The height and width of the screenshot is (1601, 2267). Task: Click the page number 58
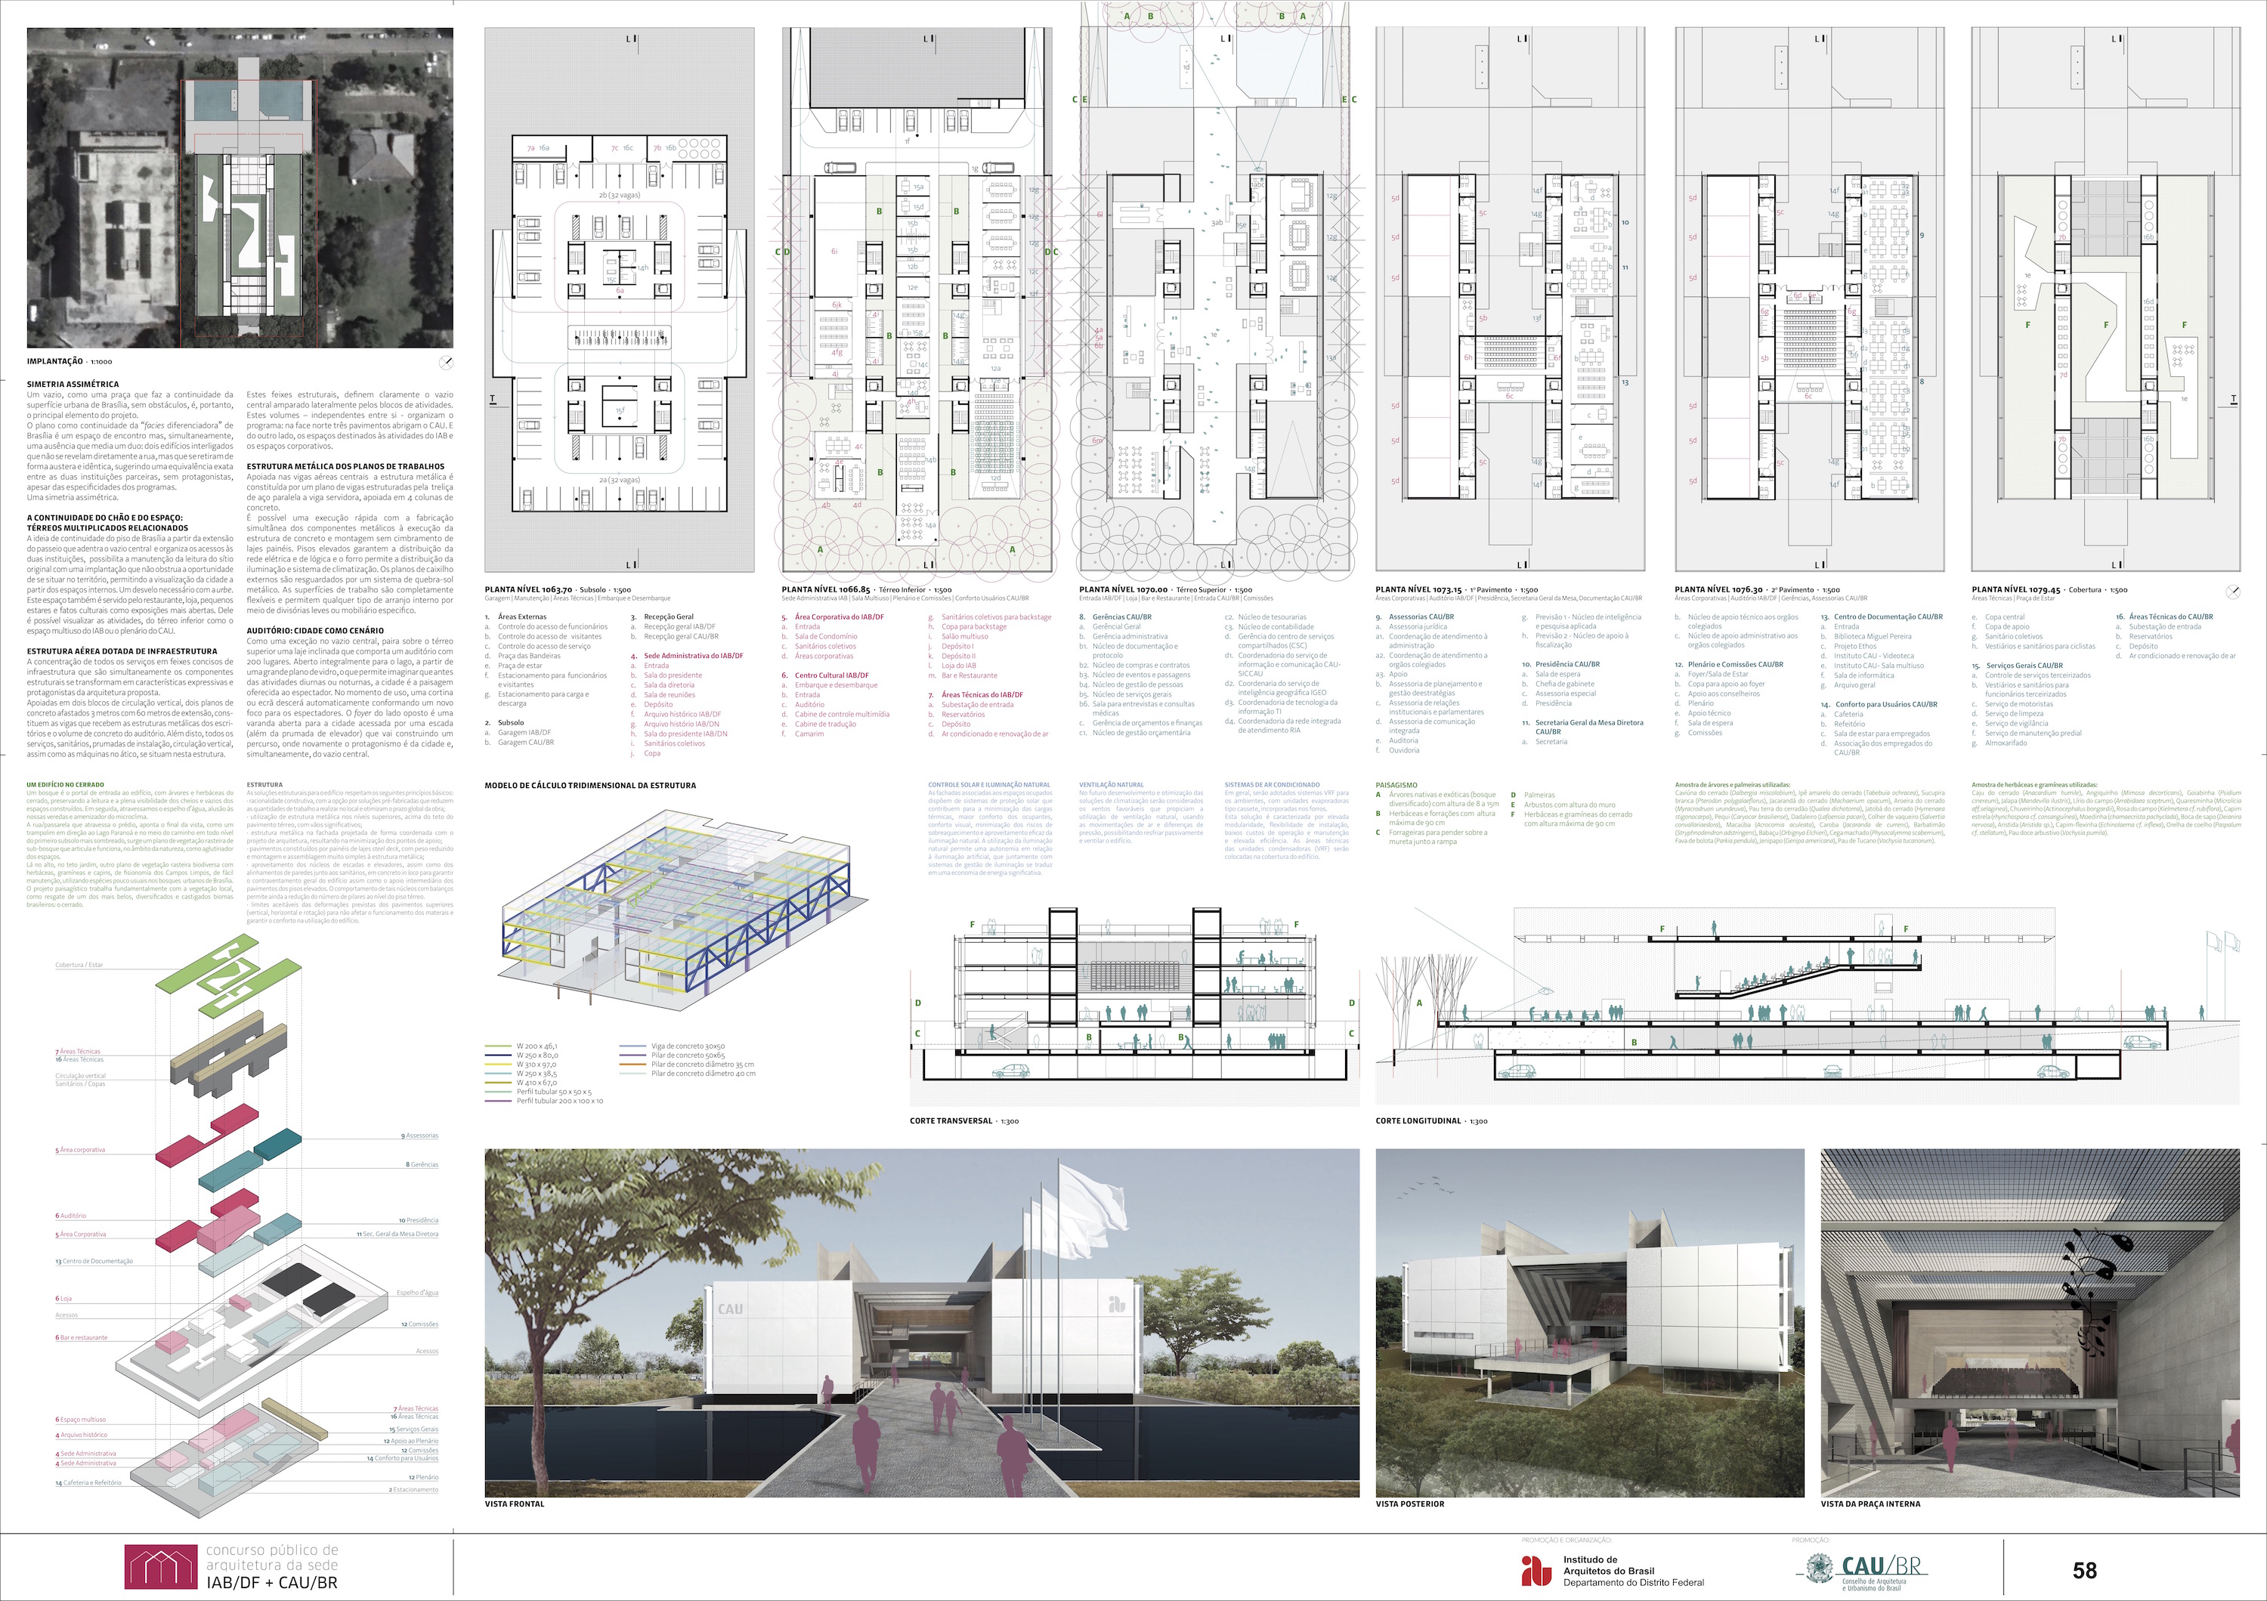pos(2084,1571)
